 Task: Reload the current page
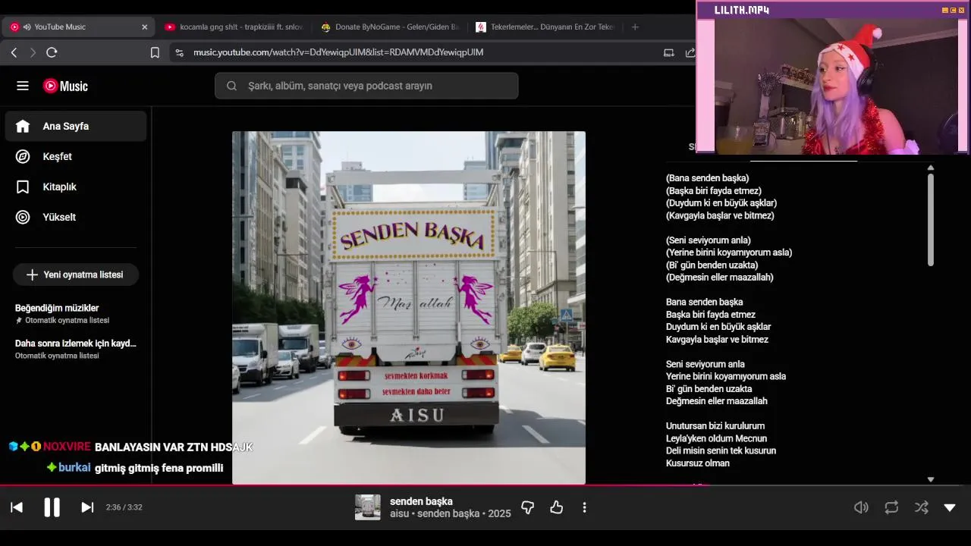(x=52, y=52)
